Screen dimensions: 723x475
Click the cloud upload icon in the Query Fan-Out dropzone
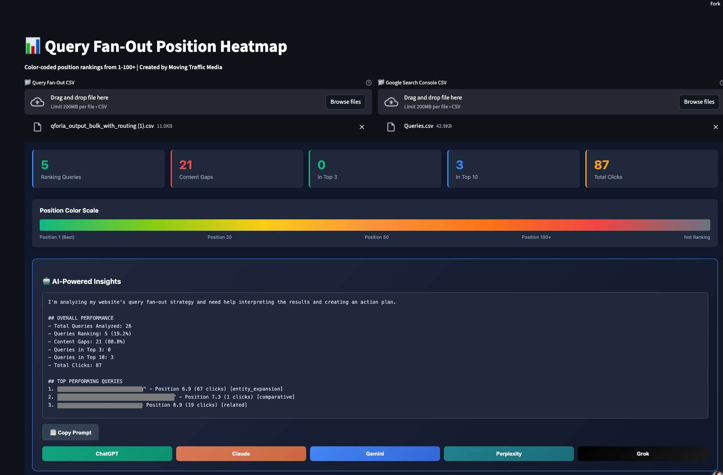[38, 102]
